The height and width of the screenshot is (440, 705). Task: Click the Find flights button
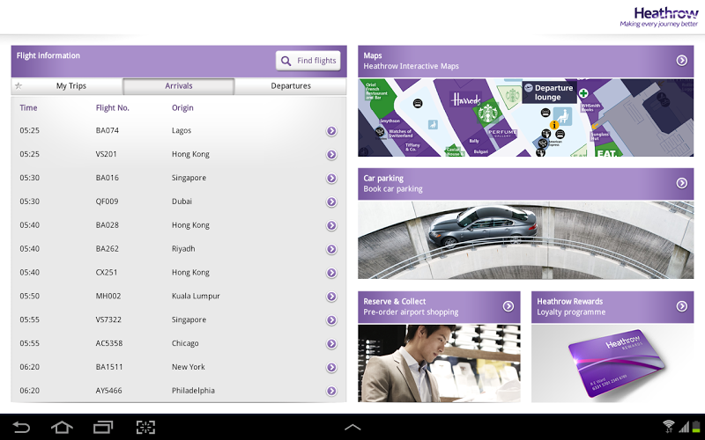[x=308, y=61]
